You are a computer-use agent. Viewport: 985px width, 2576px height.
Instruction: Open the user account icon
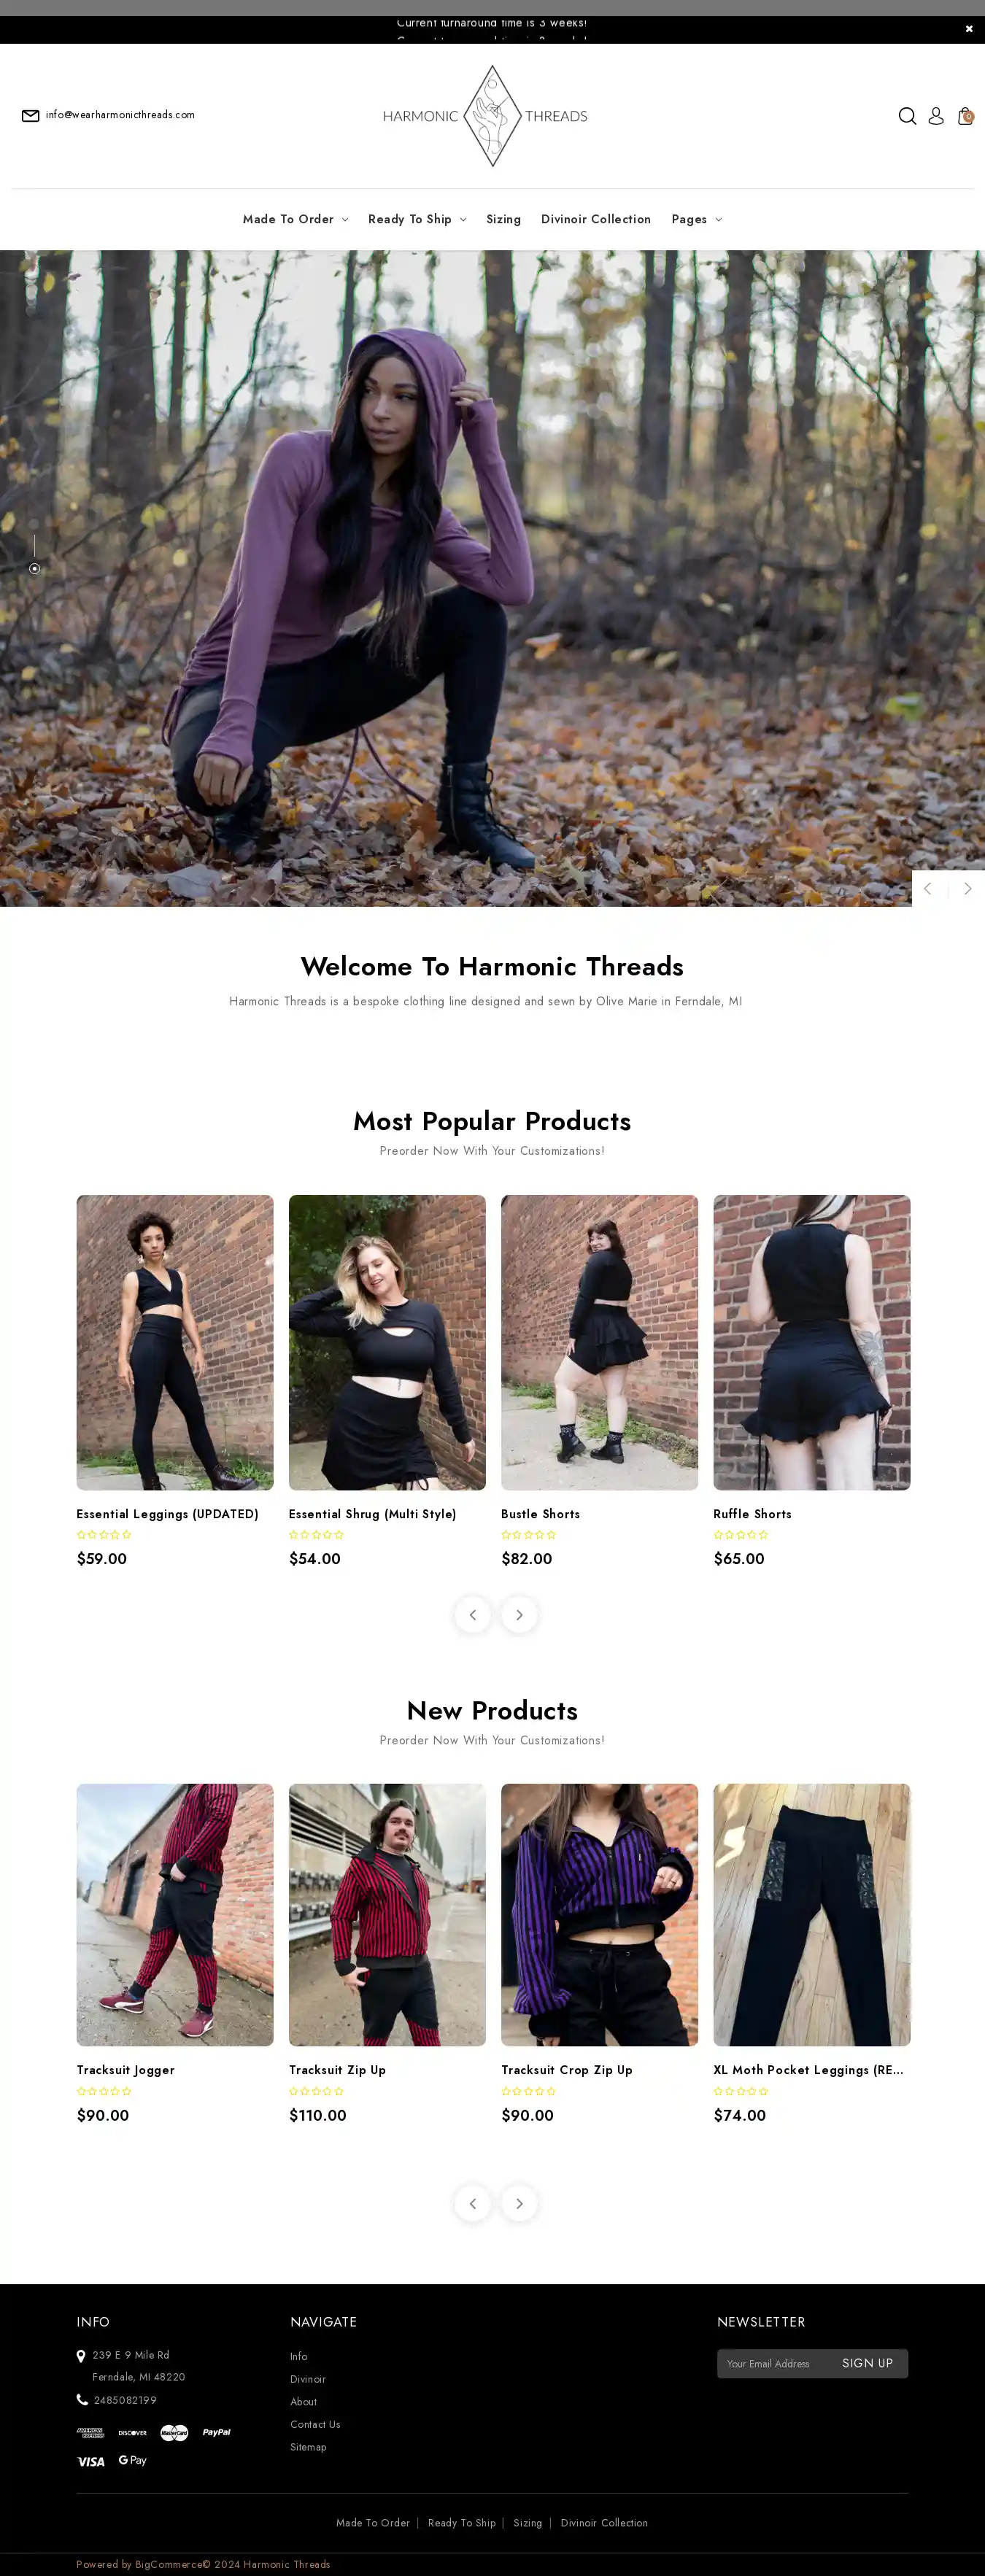(x=936, y=116)
